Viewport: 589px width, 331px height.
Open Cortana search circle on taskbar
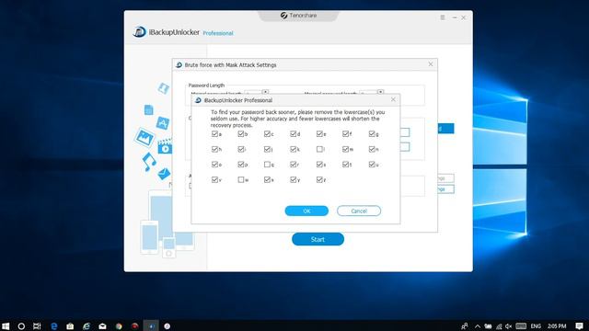(x=21, y=326)
